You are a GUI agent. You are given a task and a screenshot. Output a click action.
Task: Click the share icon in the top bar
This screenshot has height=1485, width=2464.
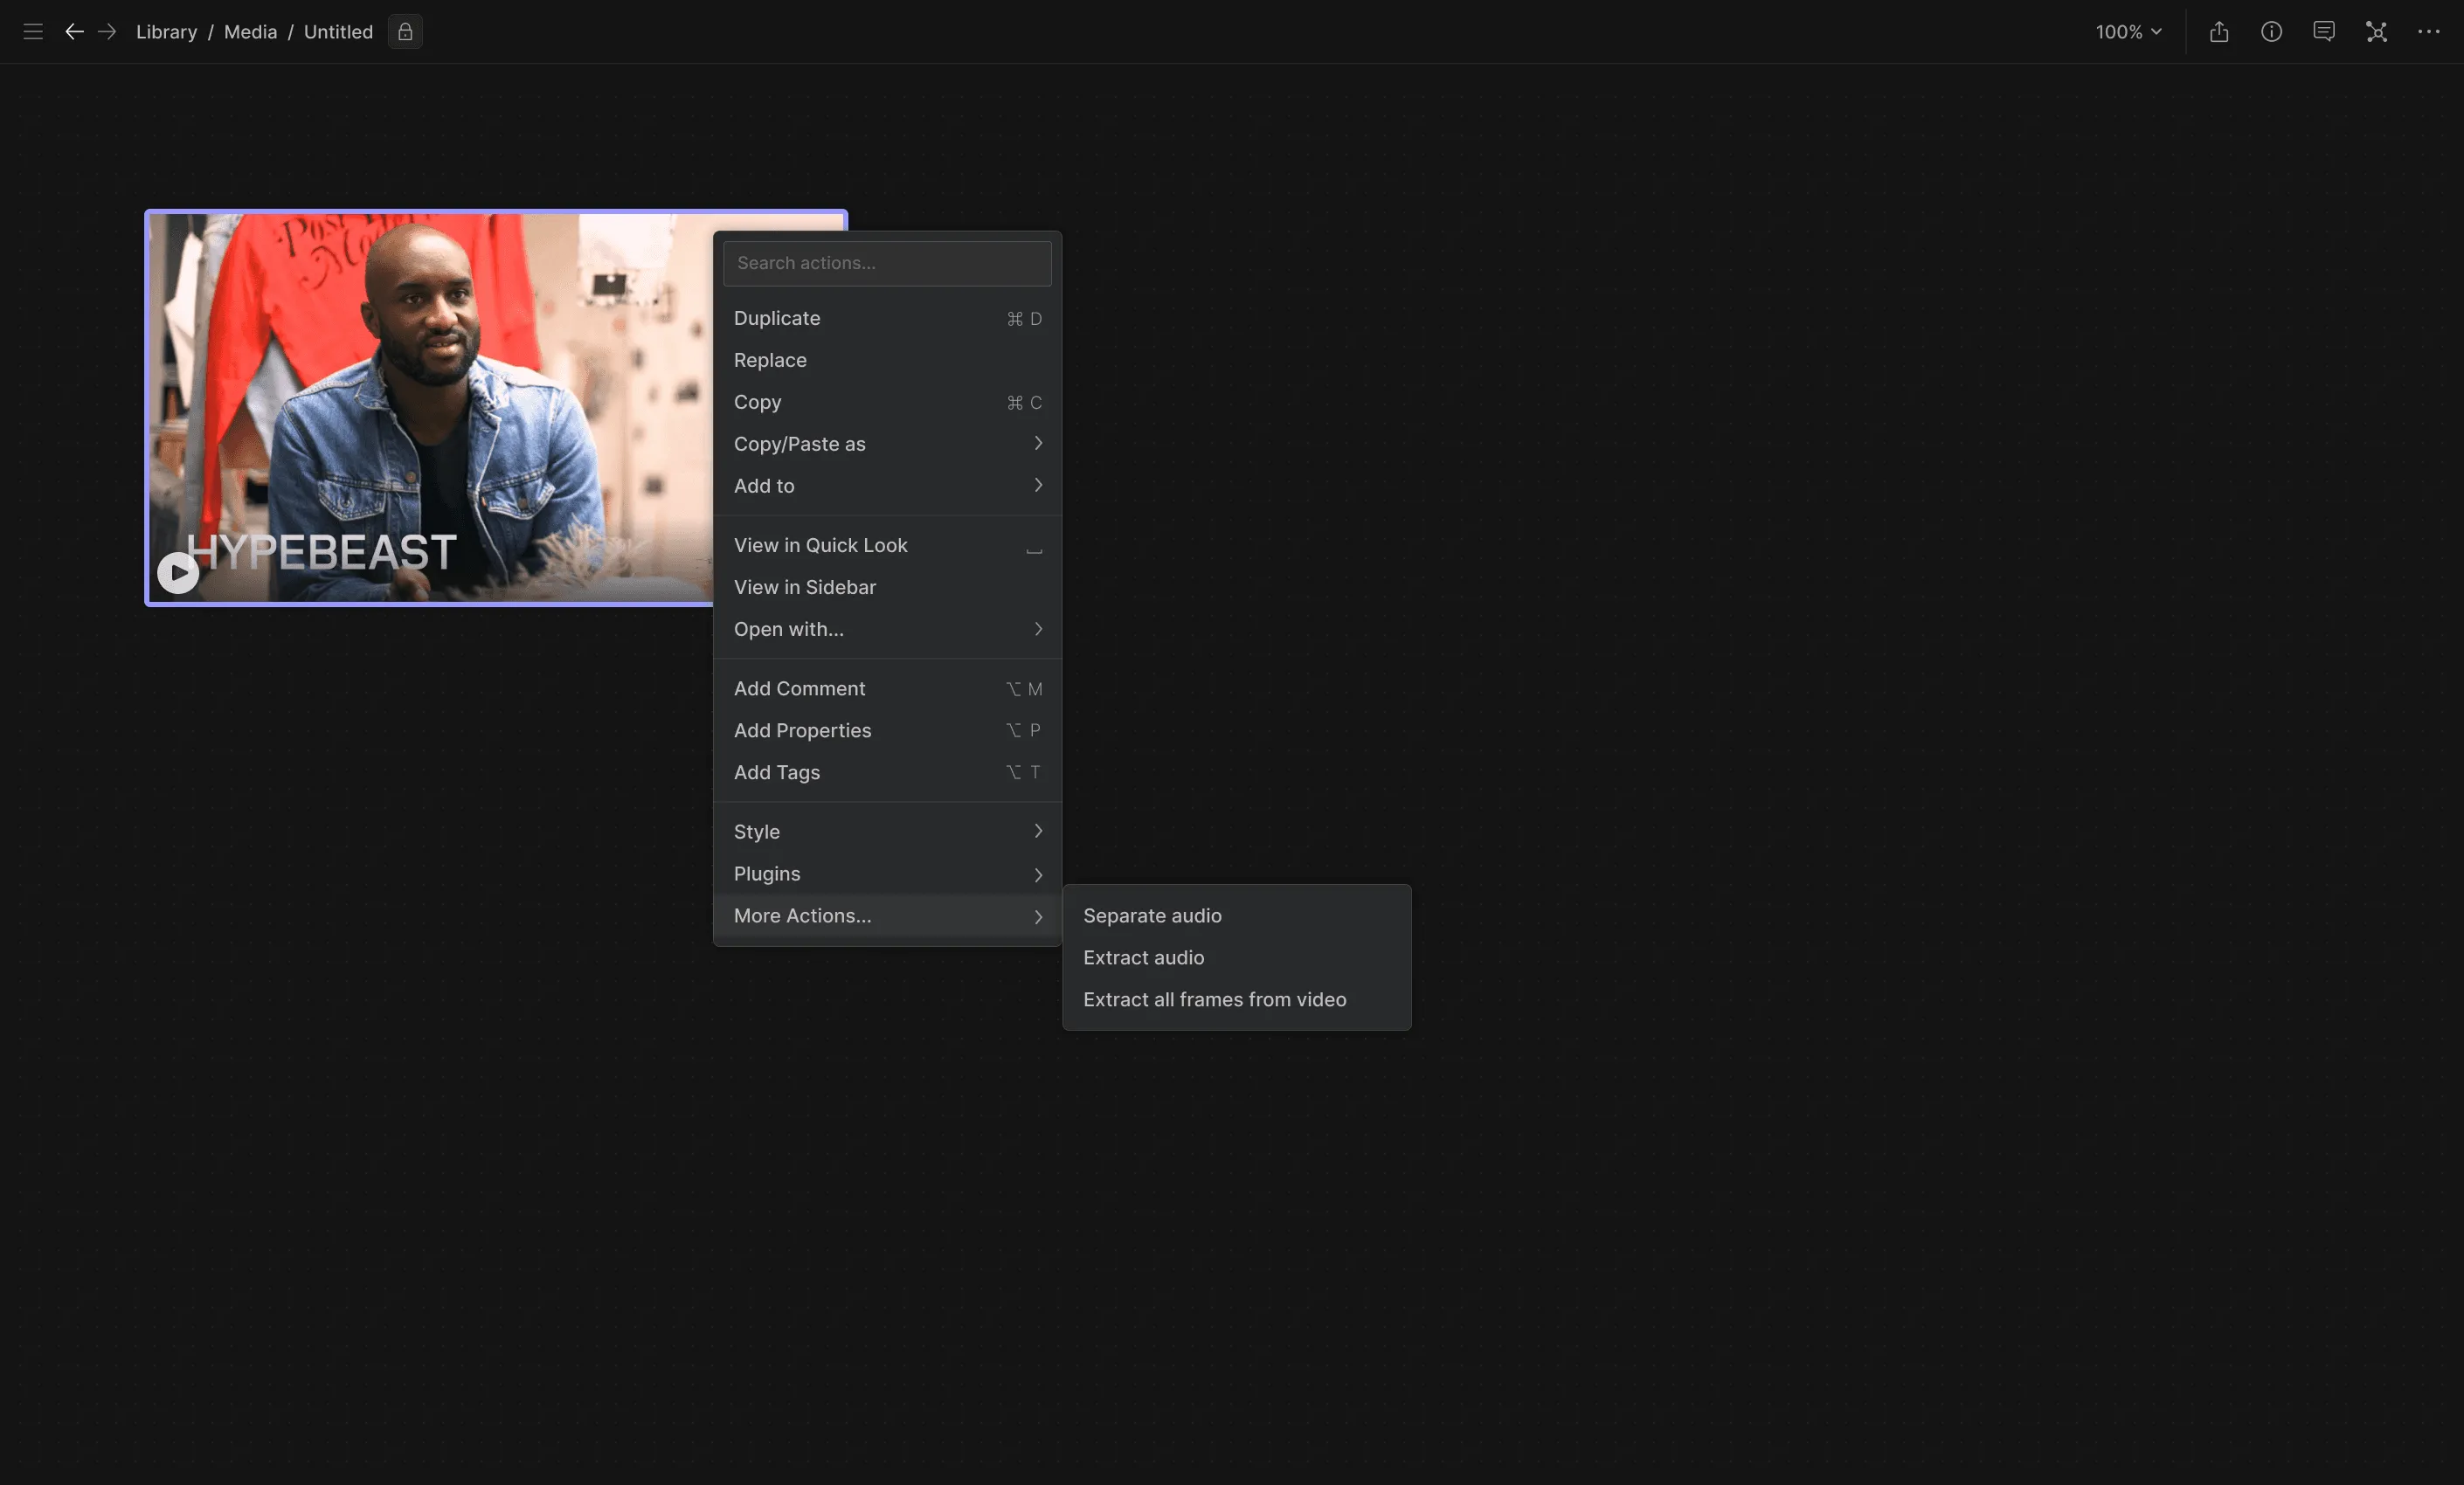tap(2219, 32)
